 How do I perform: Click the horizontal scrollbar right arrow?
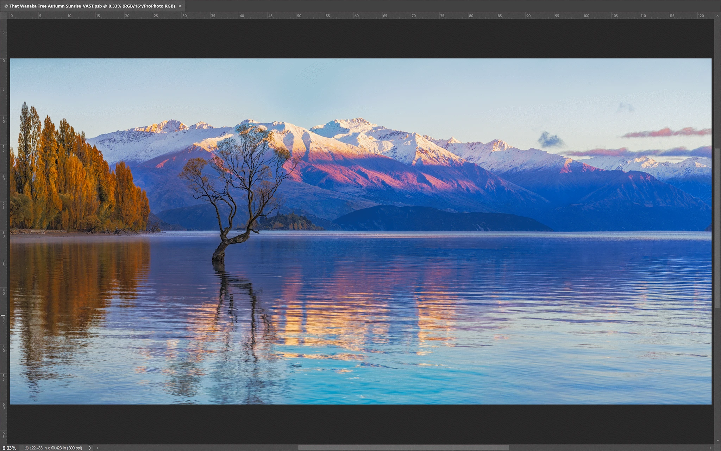click(x=710, y=448)
